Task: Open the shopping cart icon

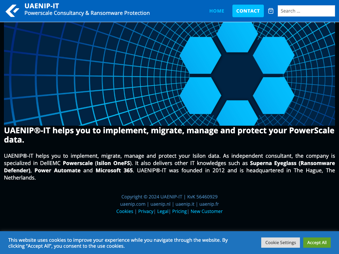Action: pos(271,11)
